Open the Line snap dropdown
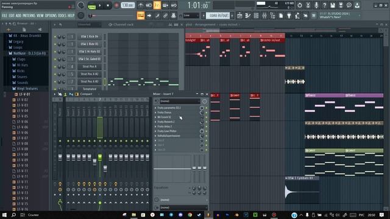The height and width of the screenshot is (219, 390). pos(191,16)
